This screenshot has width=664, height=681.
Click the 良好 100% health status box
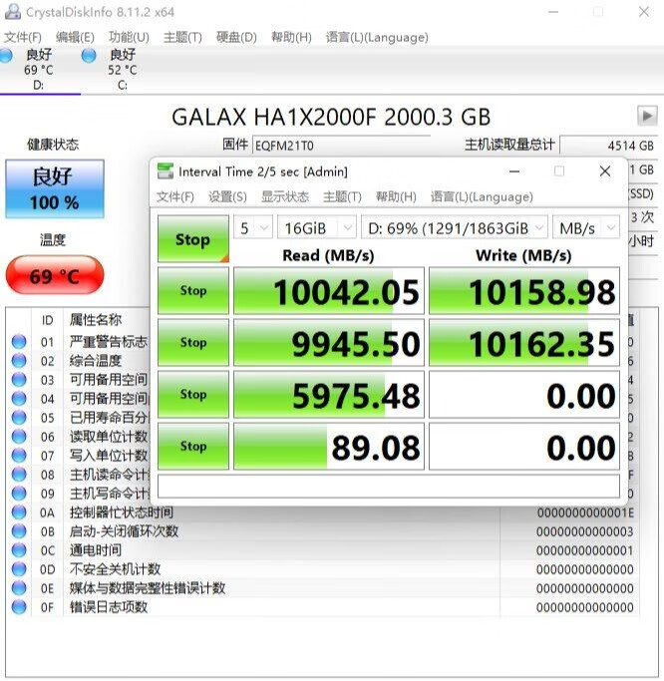pos(55,188)
